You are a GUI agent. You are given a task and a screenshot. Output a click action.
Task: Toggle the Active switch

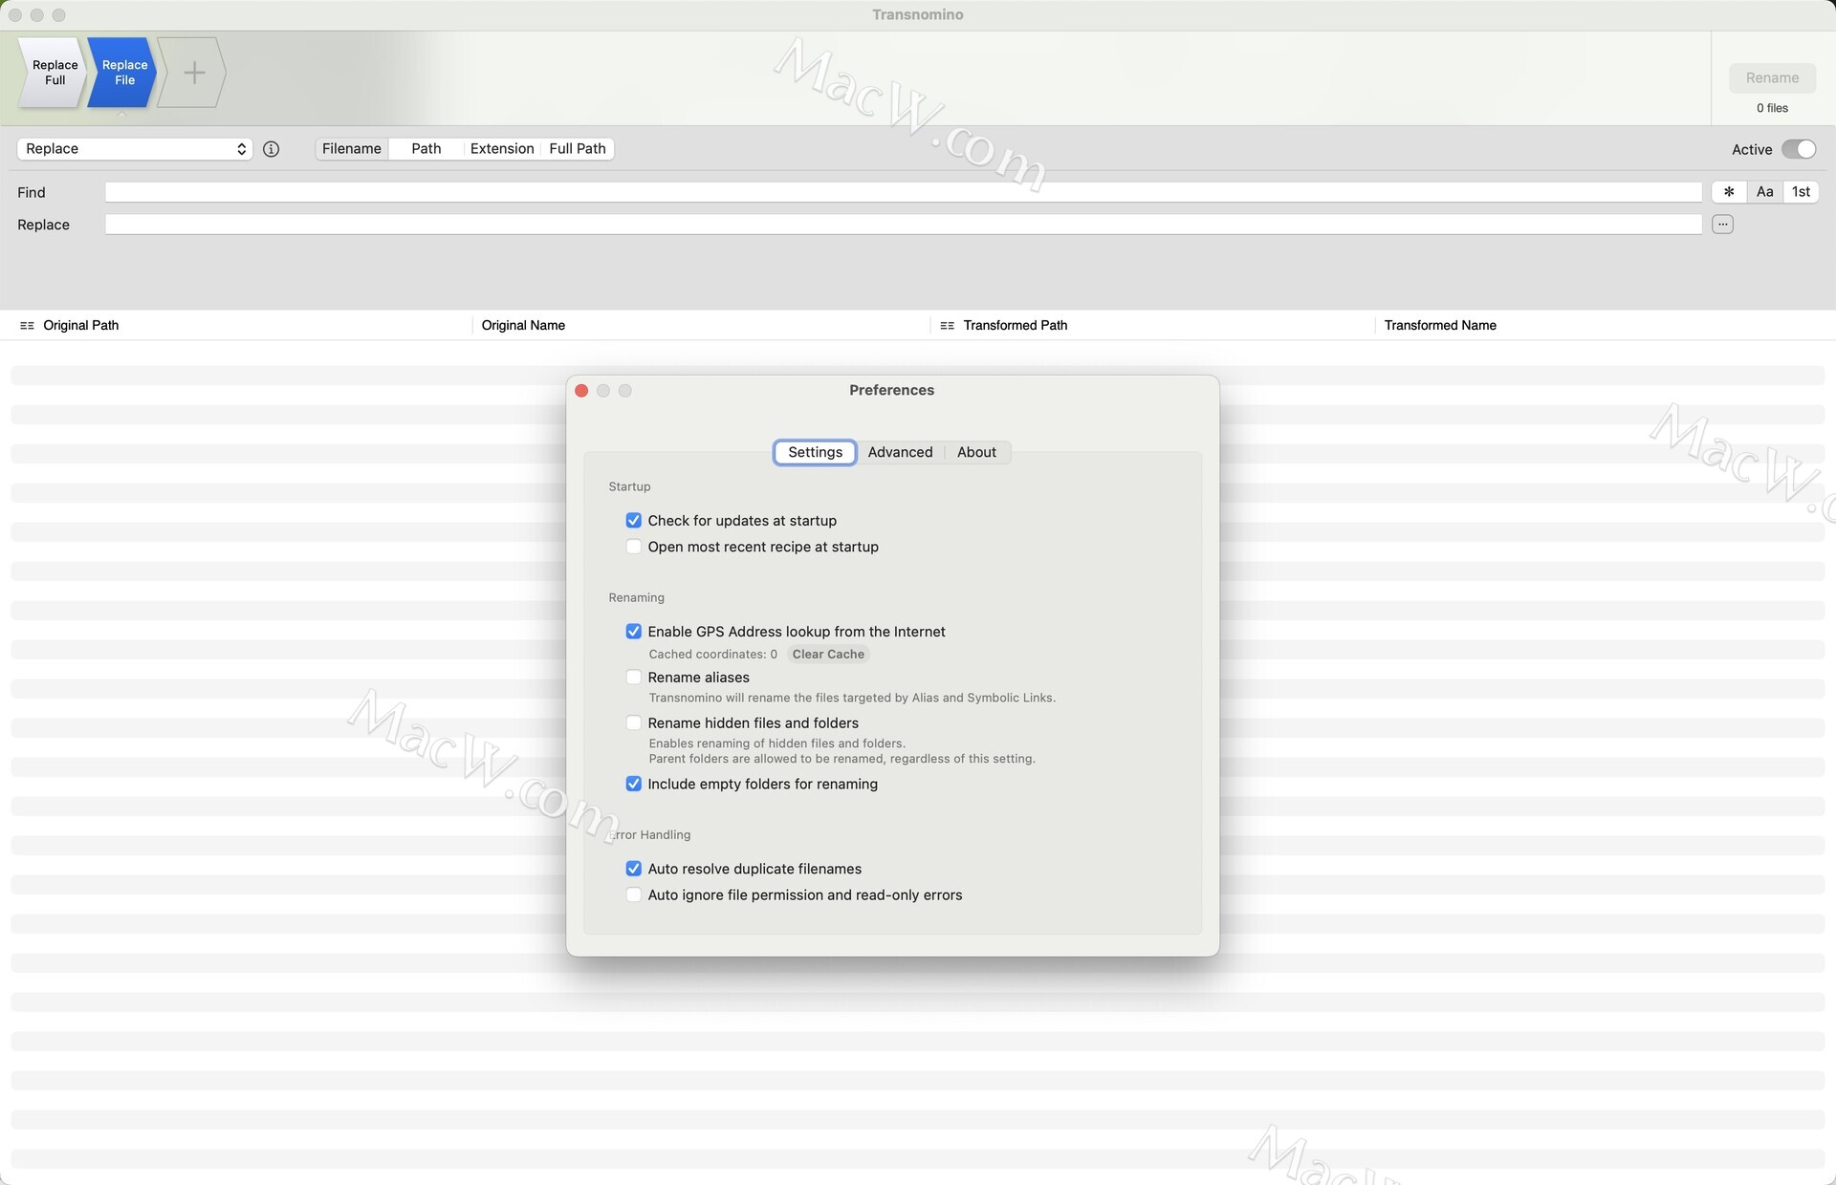(1799, 149)
